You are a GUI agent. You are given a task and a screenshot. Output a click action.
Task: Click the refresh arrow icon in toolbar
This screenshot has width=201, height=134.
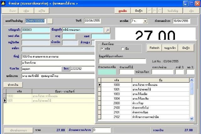[160, 11]
